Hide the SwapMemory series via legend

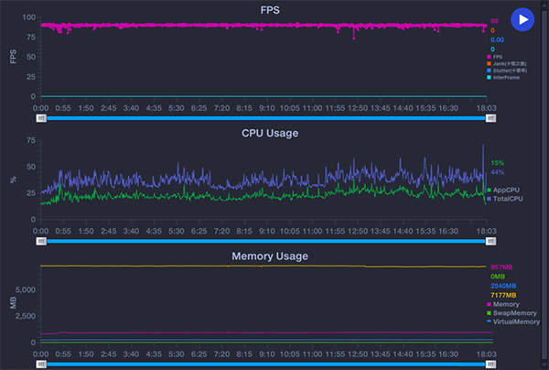click(x=509, y=312)
